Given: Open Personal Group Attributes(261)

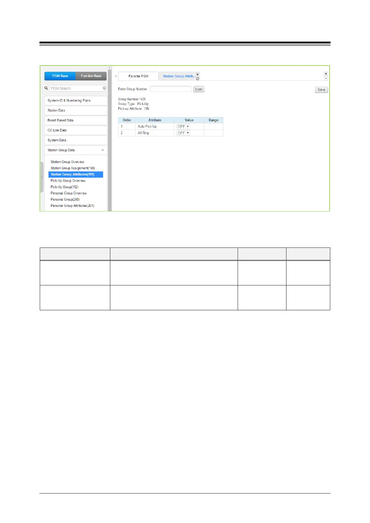Looking at the screenshot, I should tap(72, 206).
